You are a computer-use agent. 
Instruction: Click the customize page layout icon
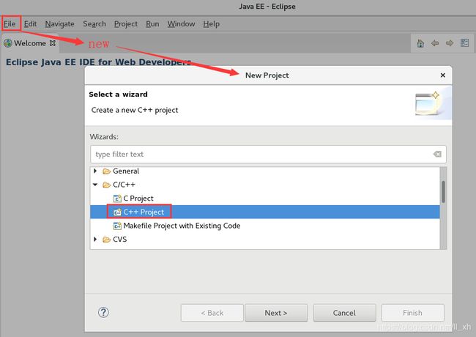464,42
